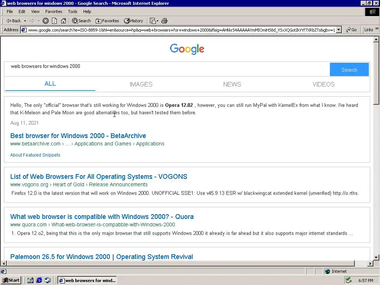The image size is (380, 285).
Task: Launch Internet Explorer from Quick Launch
Action: coord(39,281)
